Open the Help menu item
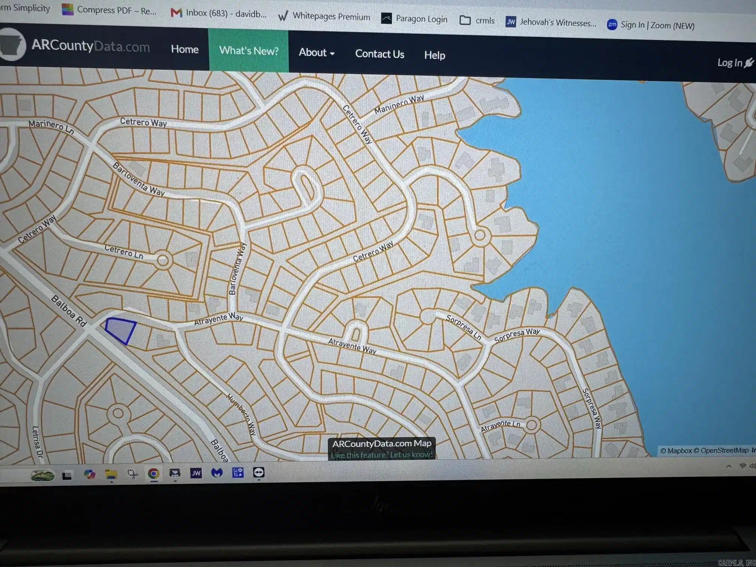 [435, 55]
